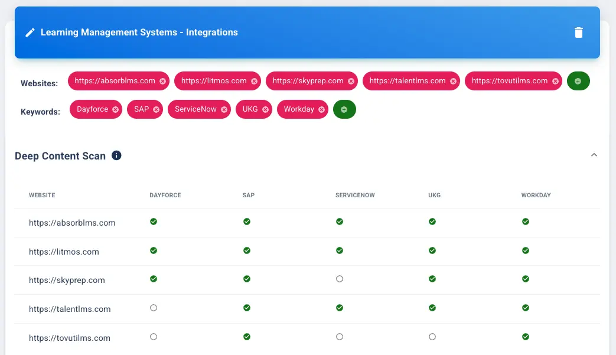
Task: Remove the litmos.com website chip
Action: tap(254, 81)
